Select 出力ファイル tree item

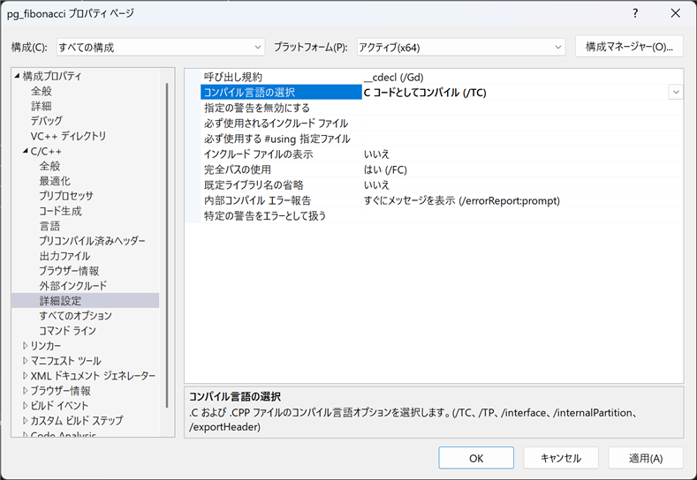click(64, 256)
